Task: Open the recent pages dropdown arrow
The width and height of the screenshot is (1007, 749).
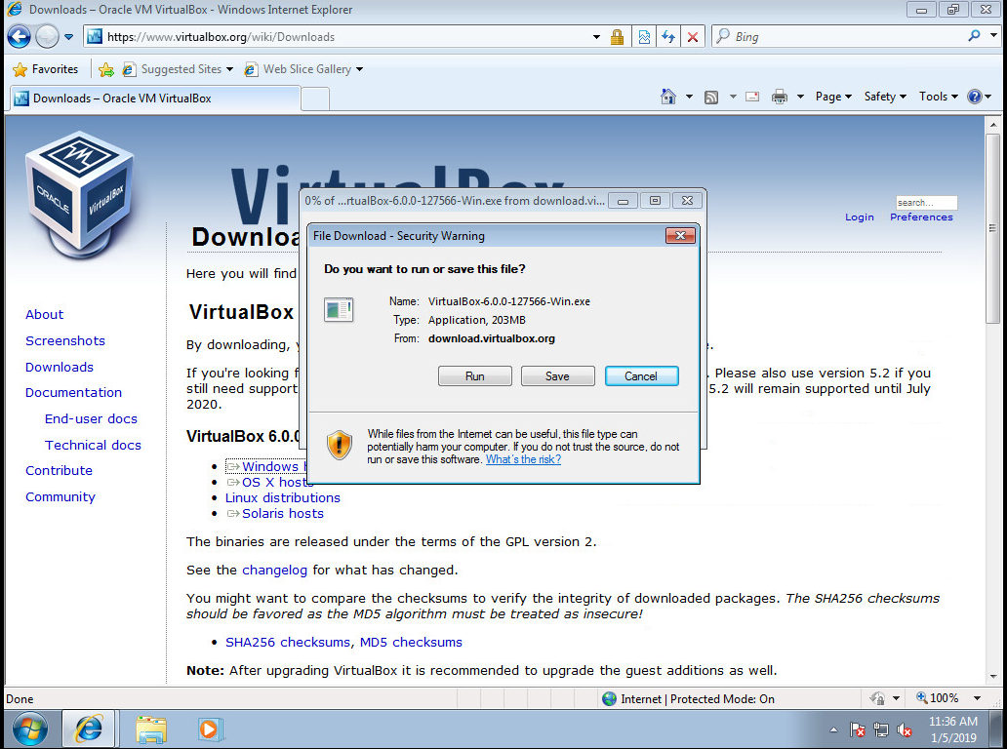Action: click(68, 37)
